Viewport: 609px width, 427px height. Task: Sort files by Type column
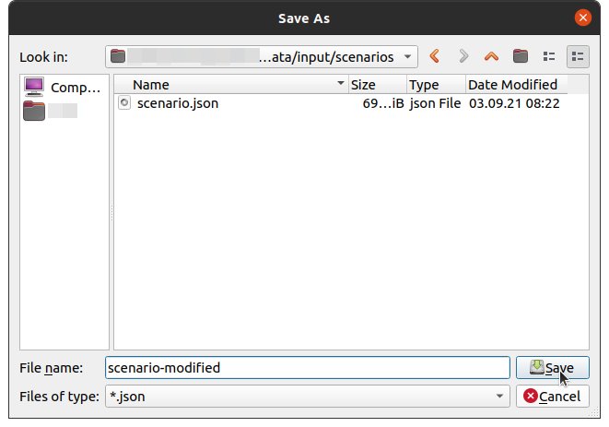point(435,85)
